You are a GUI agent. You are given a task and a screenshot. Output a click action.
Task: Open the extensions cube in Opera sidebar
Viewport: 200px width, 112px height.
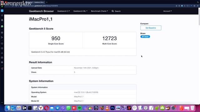pyautogui.click(x=2, y=58)
